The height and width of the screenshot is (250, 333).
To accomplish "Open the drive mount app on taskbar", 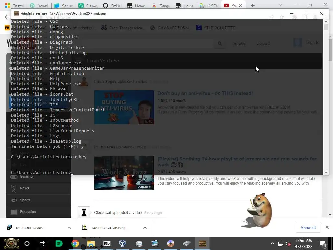I will coord(186,243).
